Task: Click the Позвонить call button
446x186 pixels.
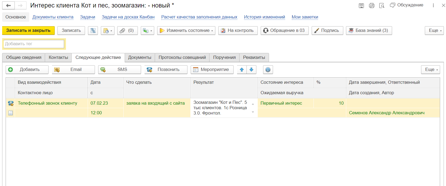Action: pyautogui.click(x=166, y=70)
